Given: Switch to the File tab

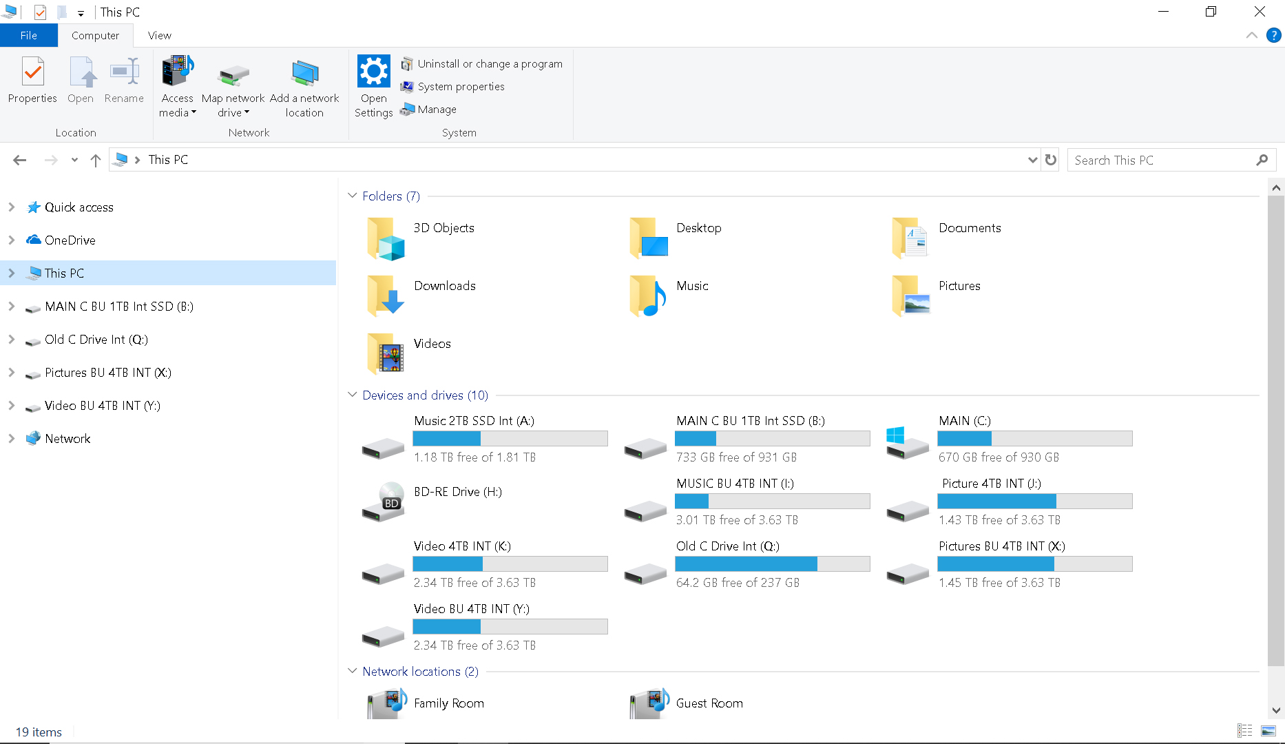Looking at the screenshot, I should click(29, 35).
